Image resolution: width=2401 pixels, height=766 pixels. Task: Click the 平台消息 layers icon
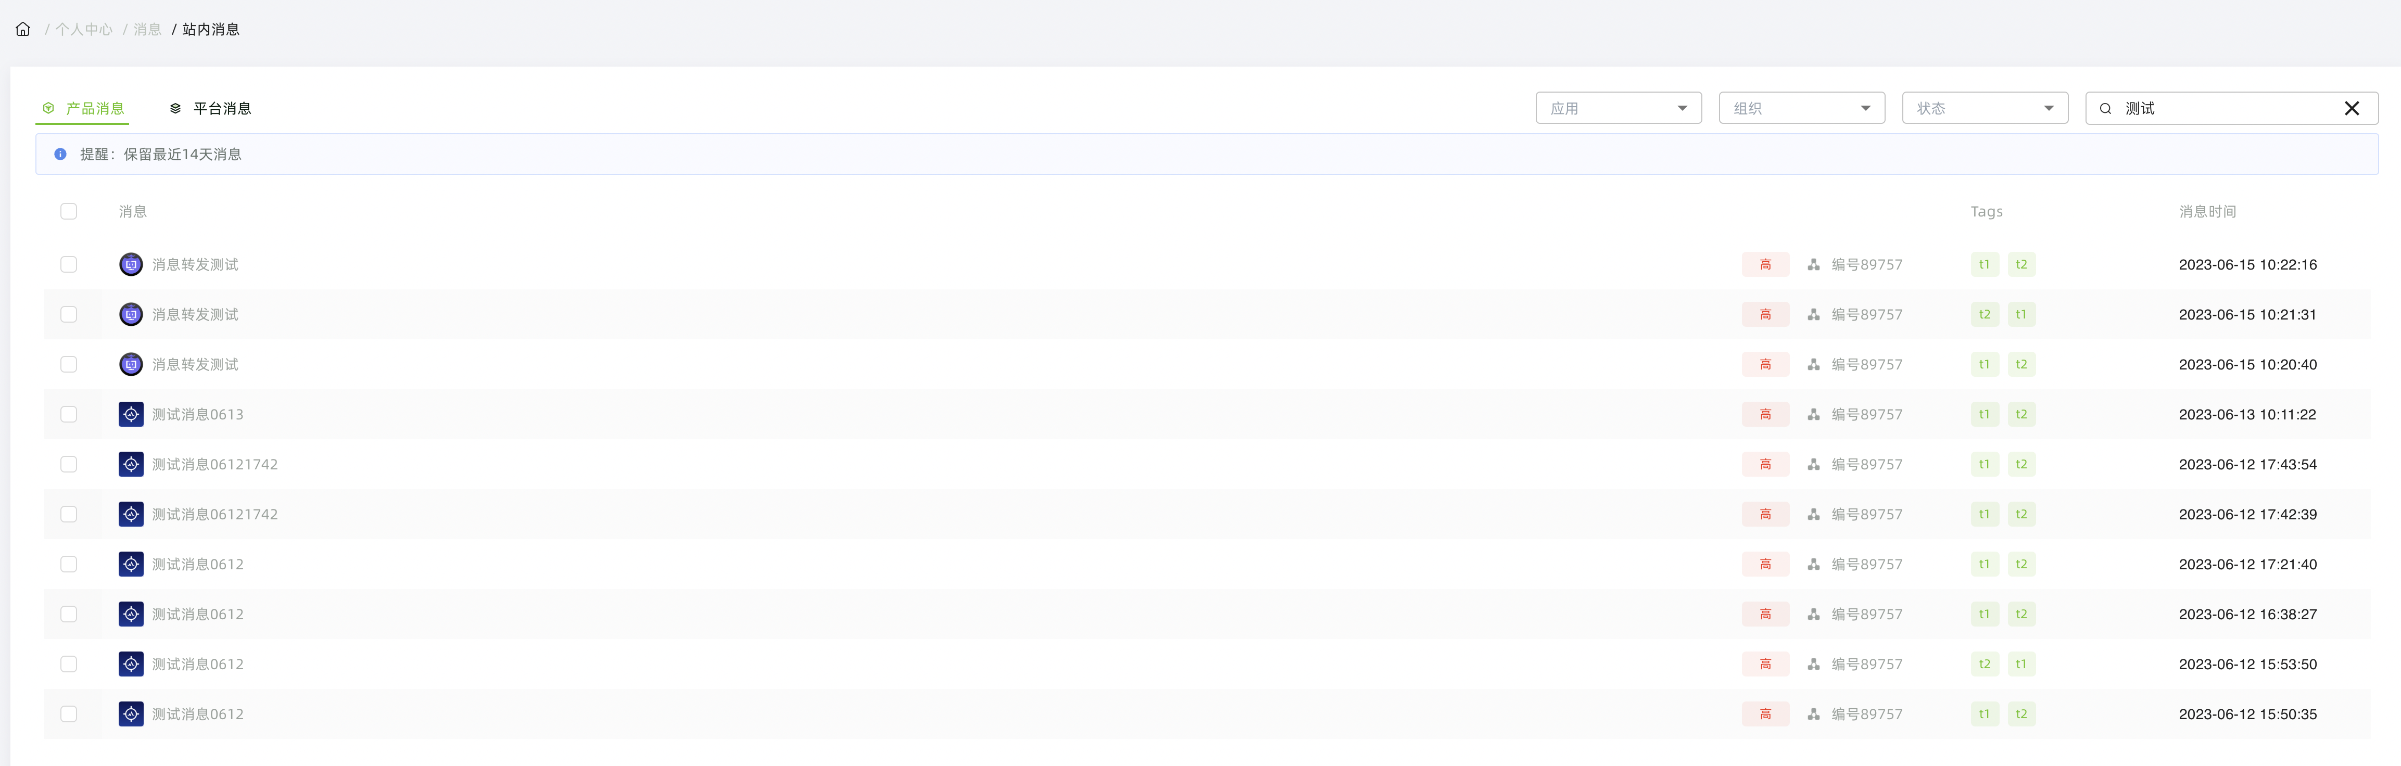[x=175, y=109]
